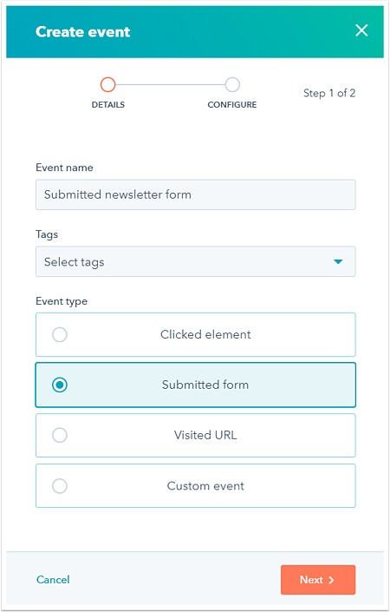Open the Select tags dropdown
Screen dimensions: 390x612
click(196, 261)
